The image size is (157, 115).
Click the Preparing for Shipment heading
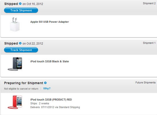coord(24,83)
